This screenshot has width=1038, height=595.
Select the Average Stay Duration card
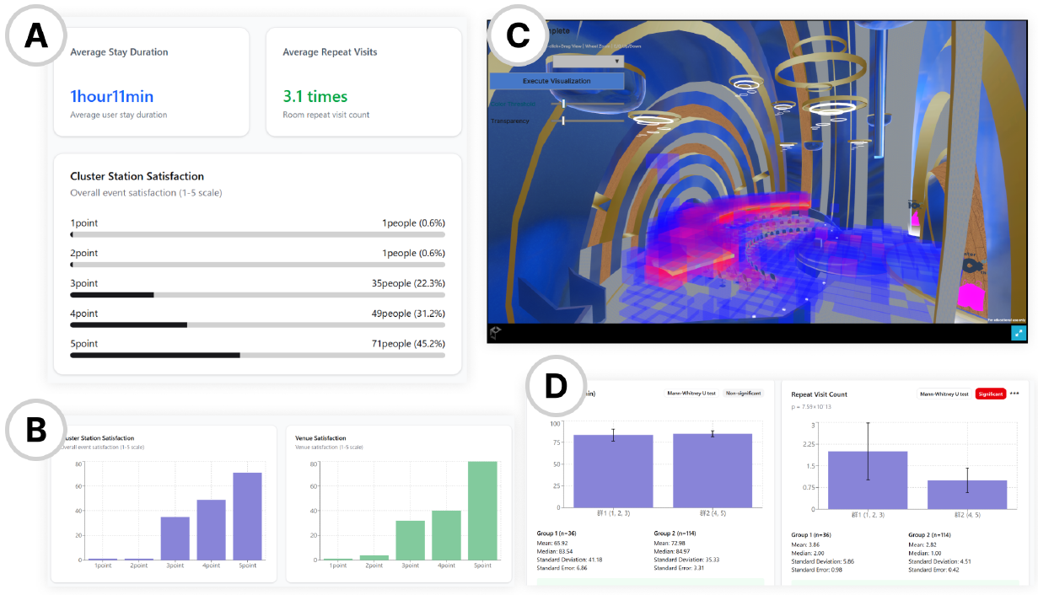(151, 81)
